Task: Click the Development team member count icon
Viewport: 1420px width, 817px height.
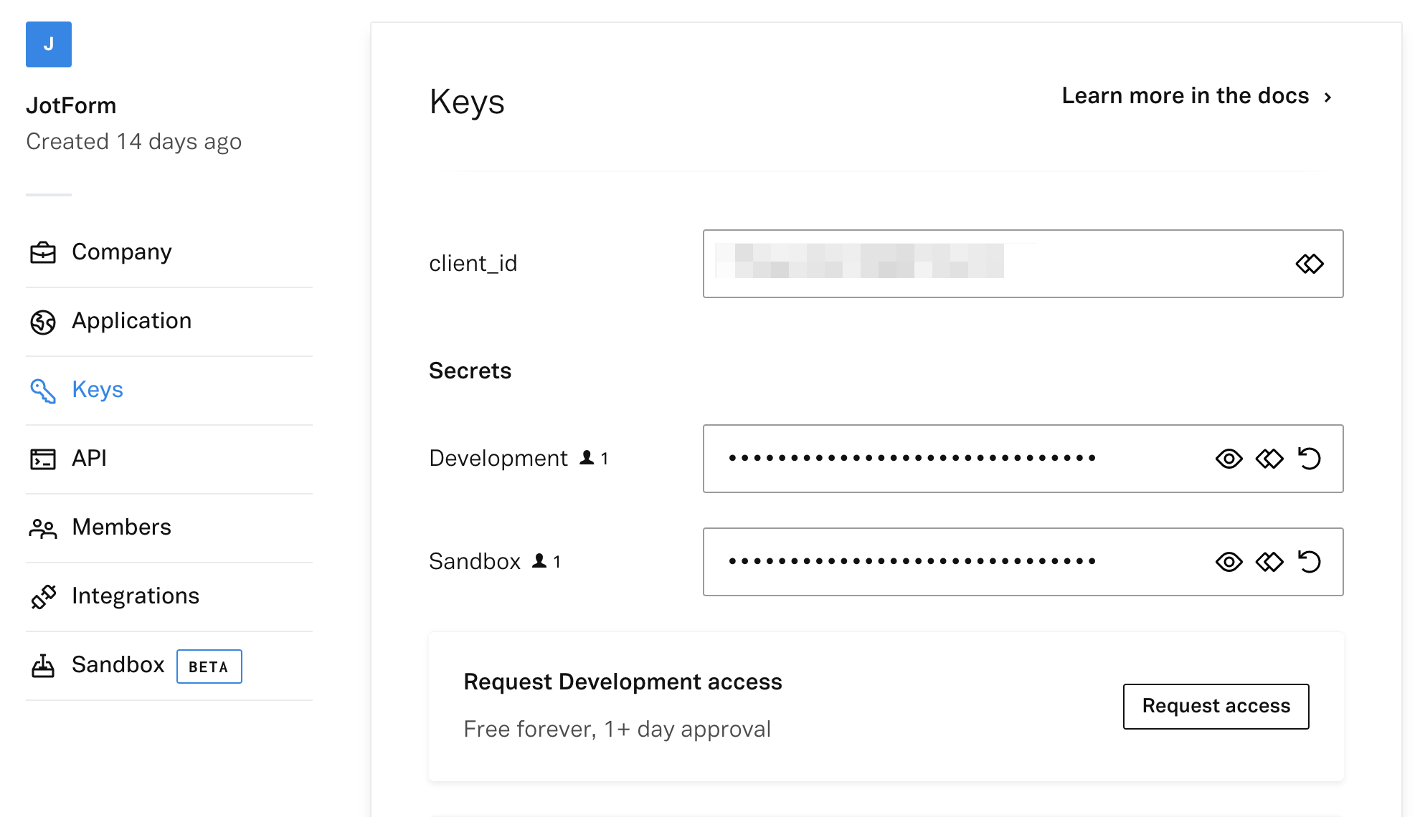Action: click(x=587, y=457)
